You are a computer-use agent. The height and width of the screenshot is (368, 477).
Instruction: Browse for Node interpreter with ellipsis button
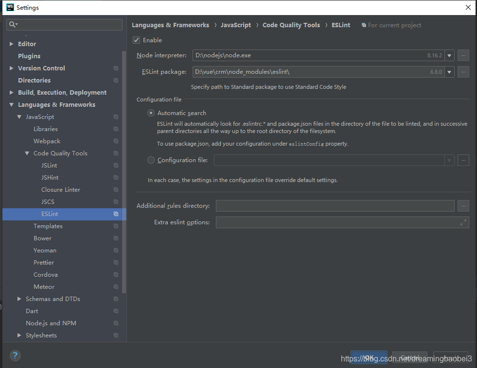pos(463,55)
